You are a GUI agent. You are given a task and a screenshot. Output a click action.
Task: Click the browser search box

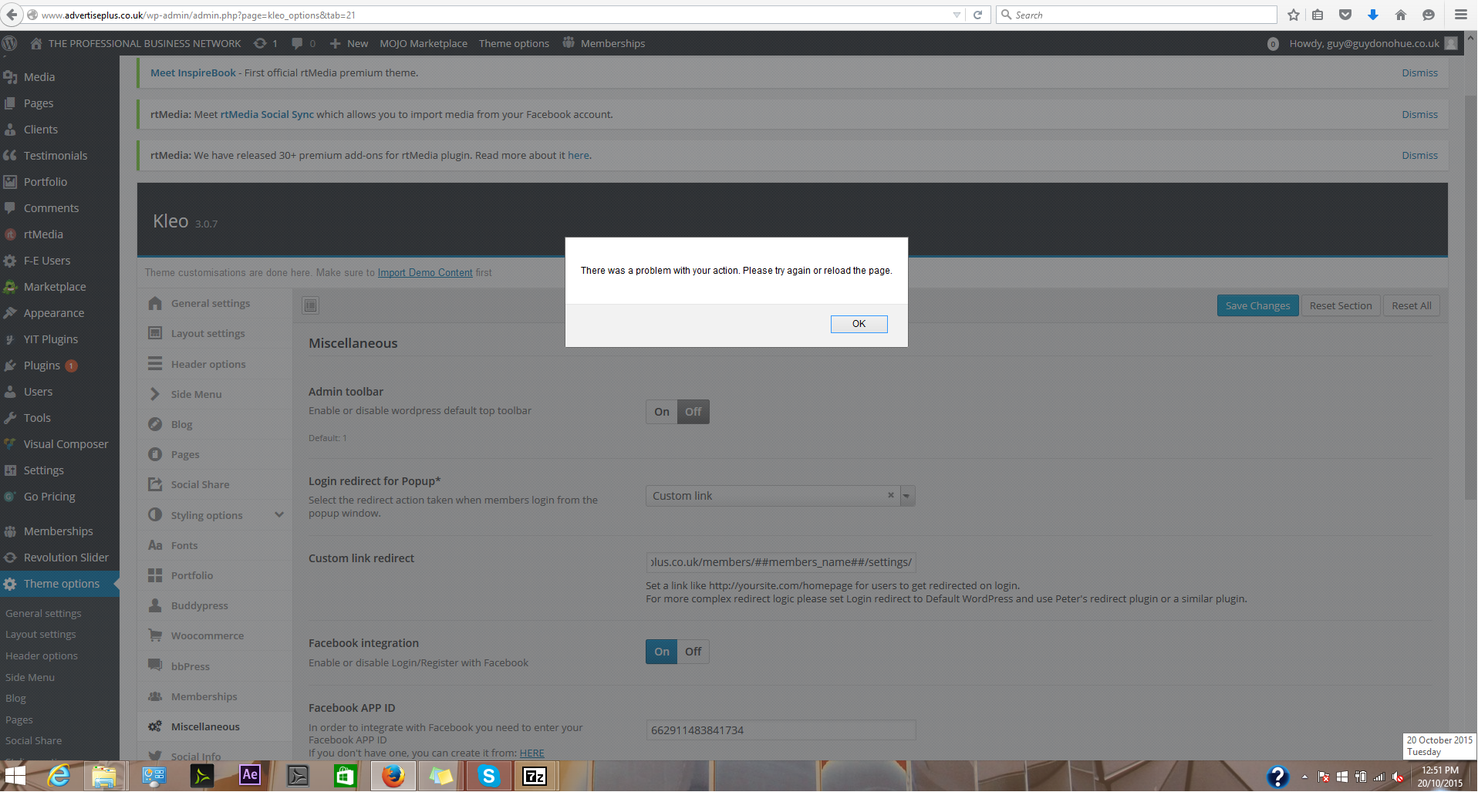point(1137,15)
